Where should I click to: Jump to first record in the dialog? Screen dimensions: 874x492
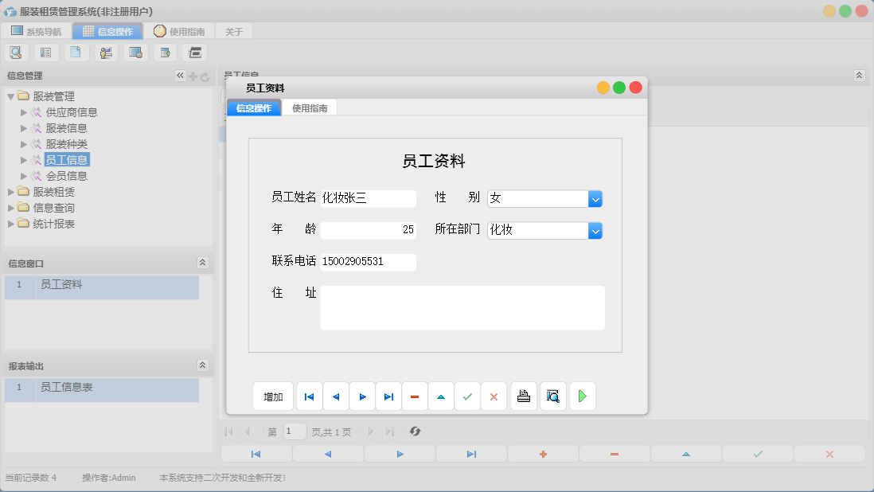[309, 396]
